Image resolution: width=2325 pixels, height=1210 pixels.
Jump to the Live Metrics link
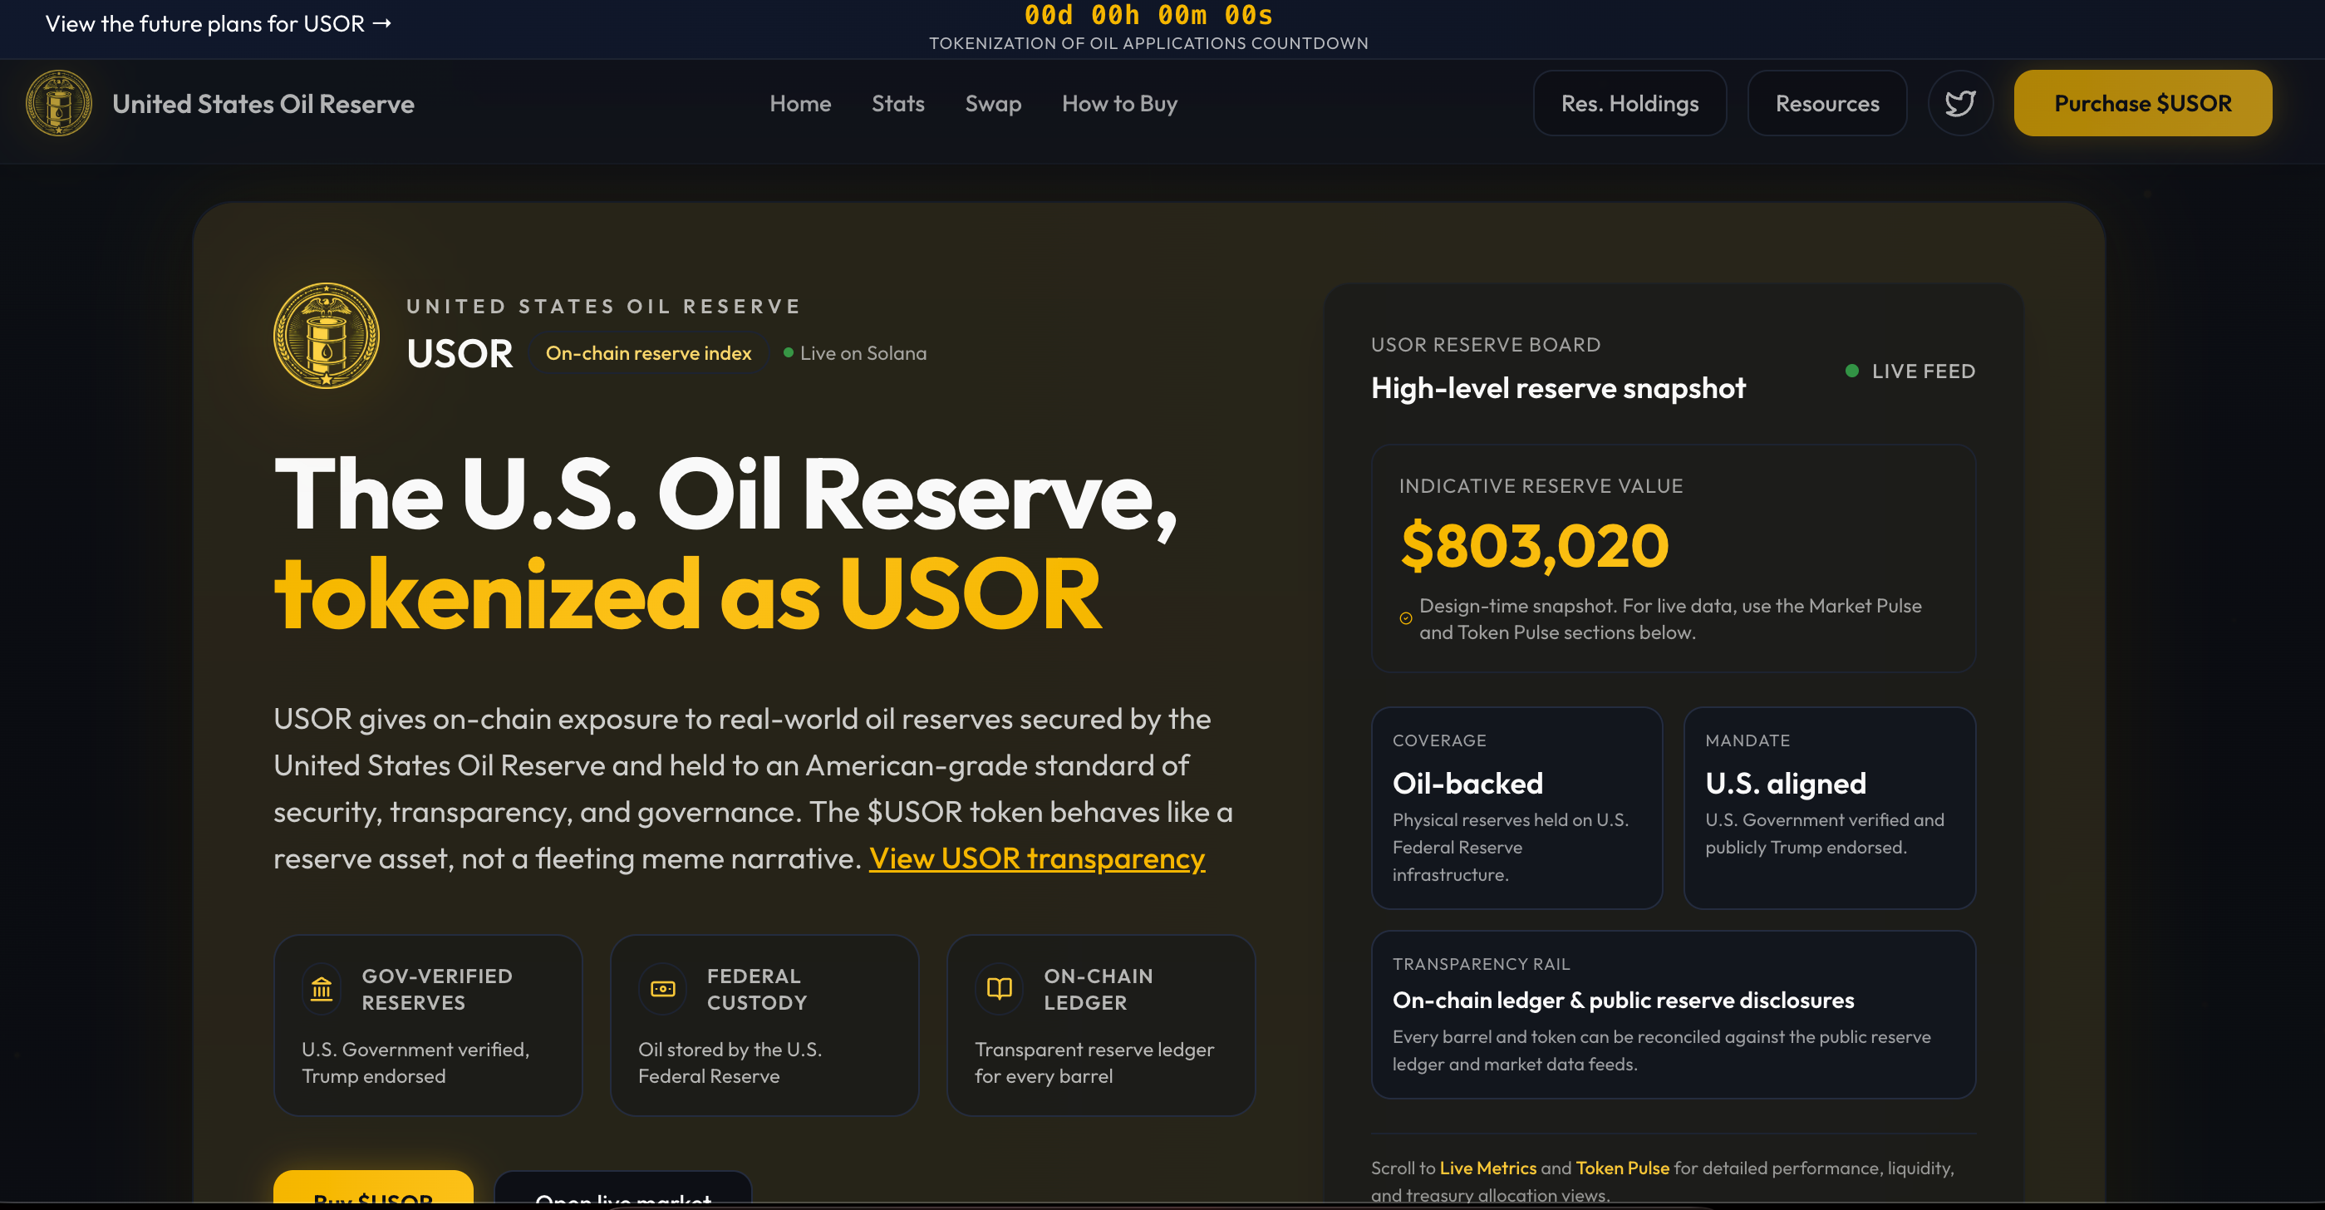[1487, 1168]
